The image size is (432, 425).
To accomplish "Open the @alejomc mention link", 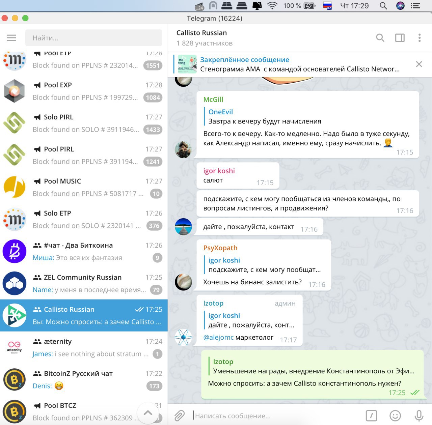I will 218,337.
